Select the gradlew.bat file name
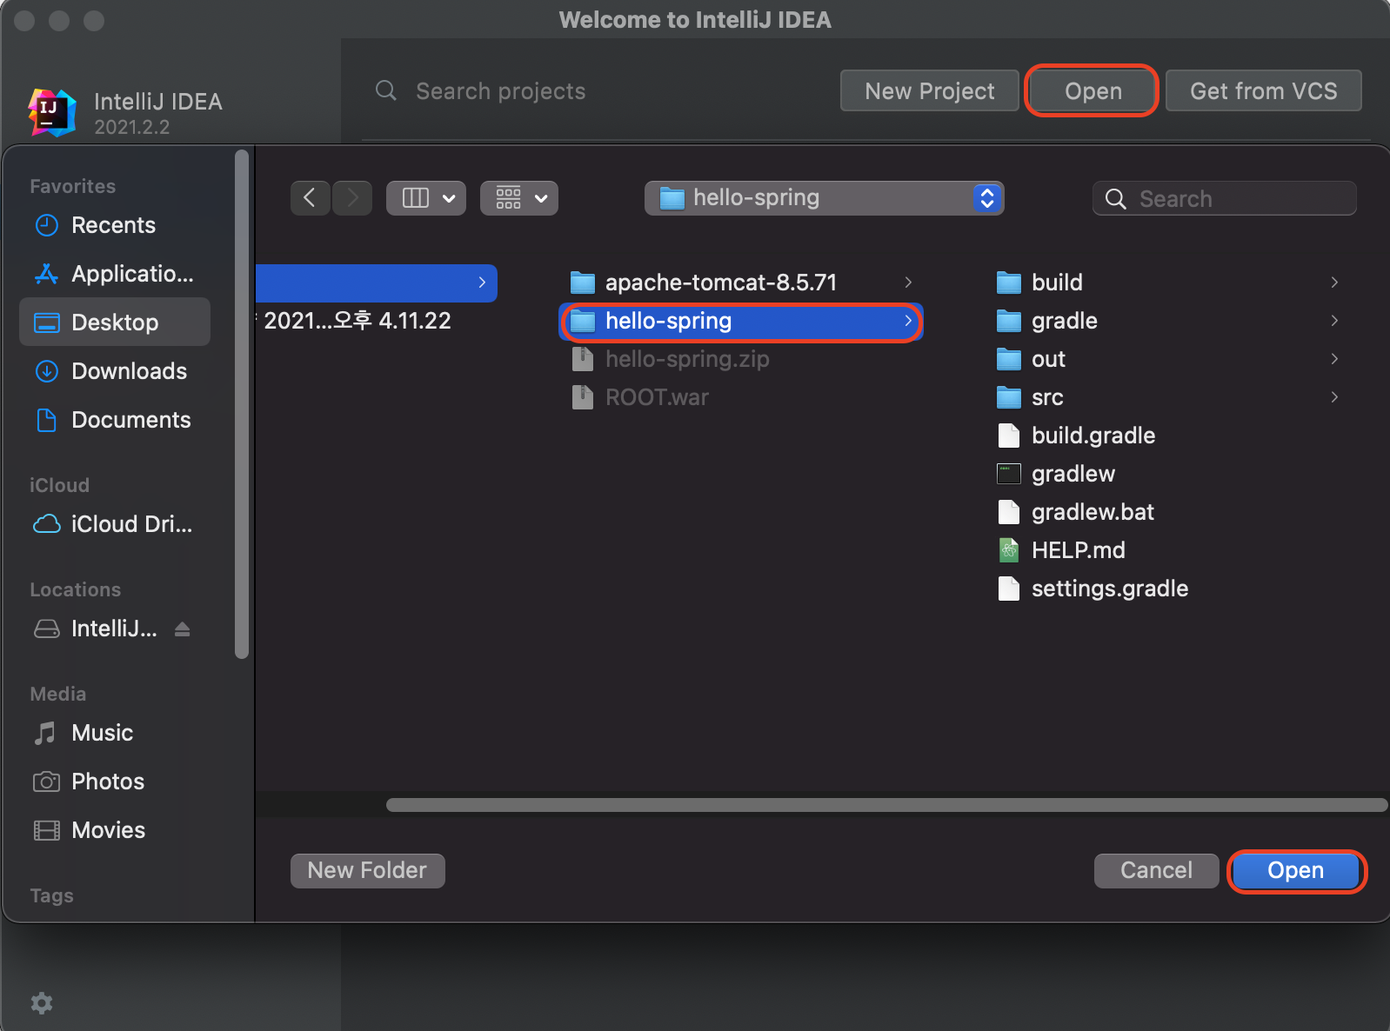Screen dimensions: 1390x1031 1093,512
